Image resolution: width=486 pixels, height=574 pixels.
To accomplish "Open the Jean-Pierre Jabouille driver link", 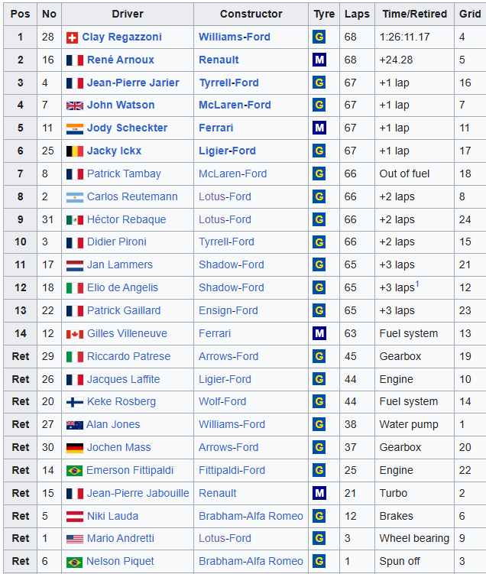I will coord(138,494).
